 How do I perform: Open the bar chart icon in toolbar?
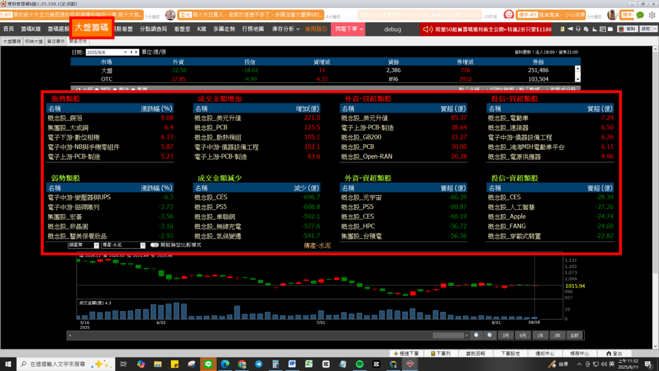595,29
